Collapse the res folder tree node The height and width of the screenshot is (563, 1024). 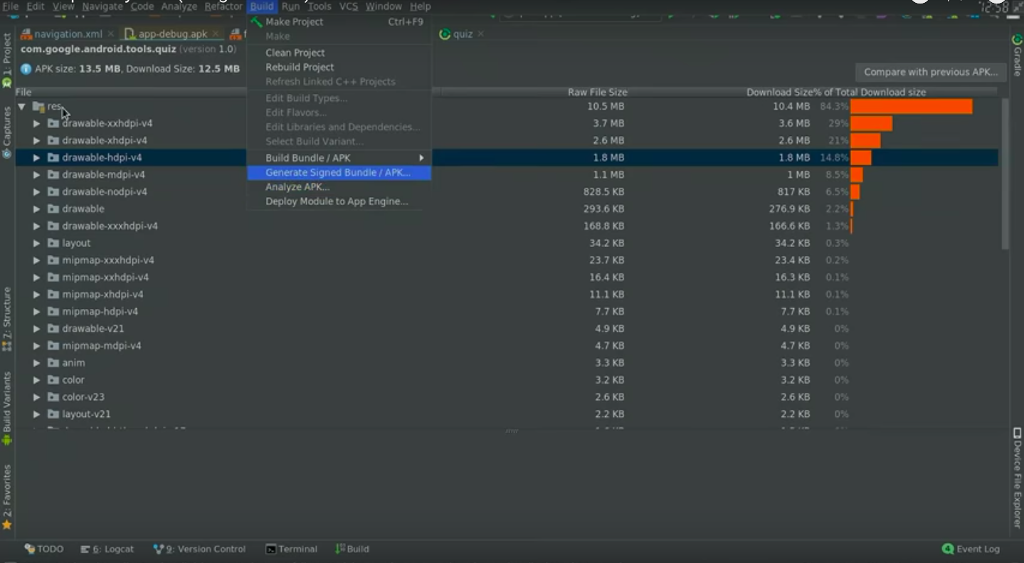click(22, 107)
